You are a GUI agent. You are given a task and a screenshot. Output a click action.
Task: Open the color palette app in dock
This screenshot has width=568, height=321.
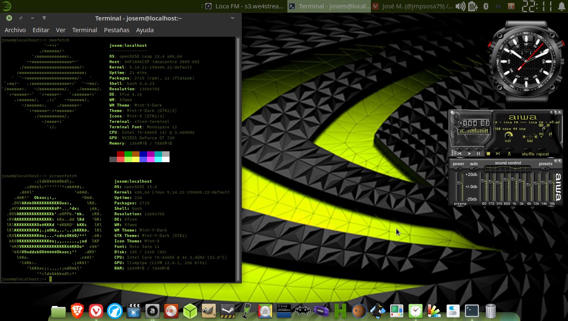pos(434,311)
